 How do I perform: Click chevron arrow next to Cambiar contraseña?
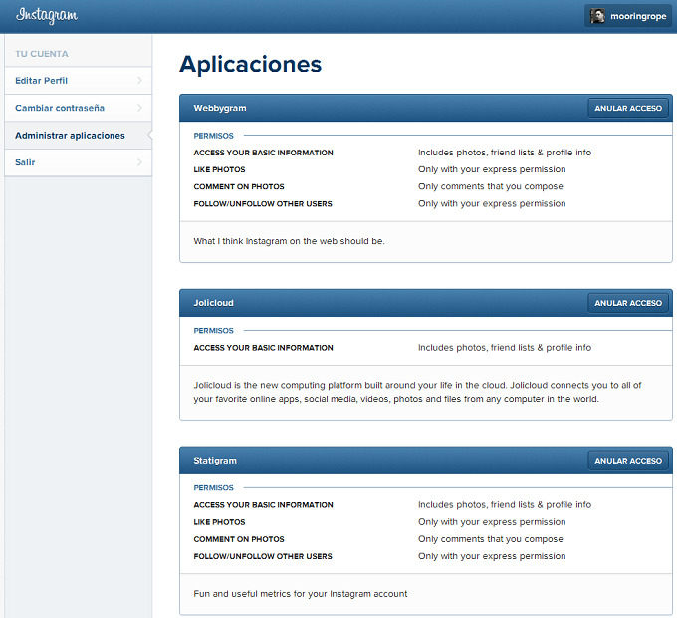point(139,108)
